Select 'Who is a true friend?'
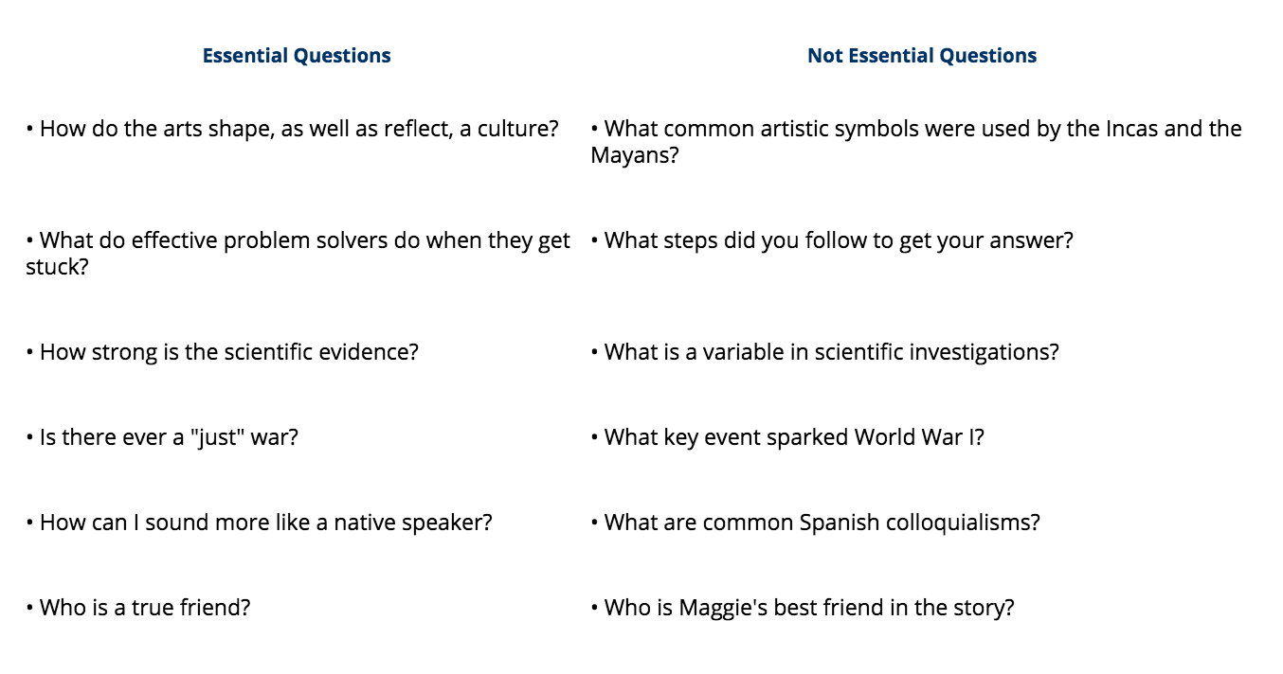The width and height of the screenshot is (1283, 674). (x=138, y=608)
